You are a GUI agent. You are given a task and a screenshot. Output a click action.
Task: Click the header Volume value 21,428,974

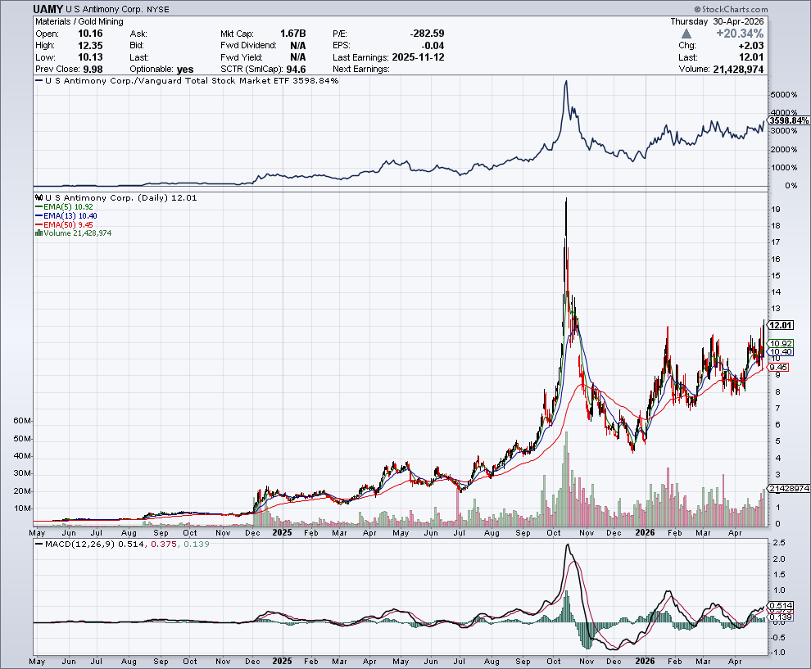coord(738,70)
